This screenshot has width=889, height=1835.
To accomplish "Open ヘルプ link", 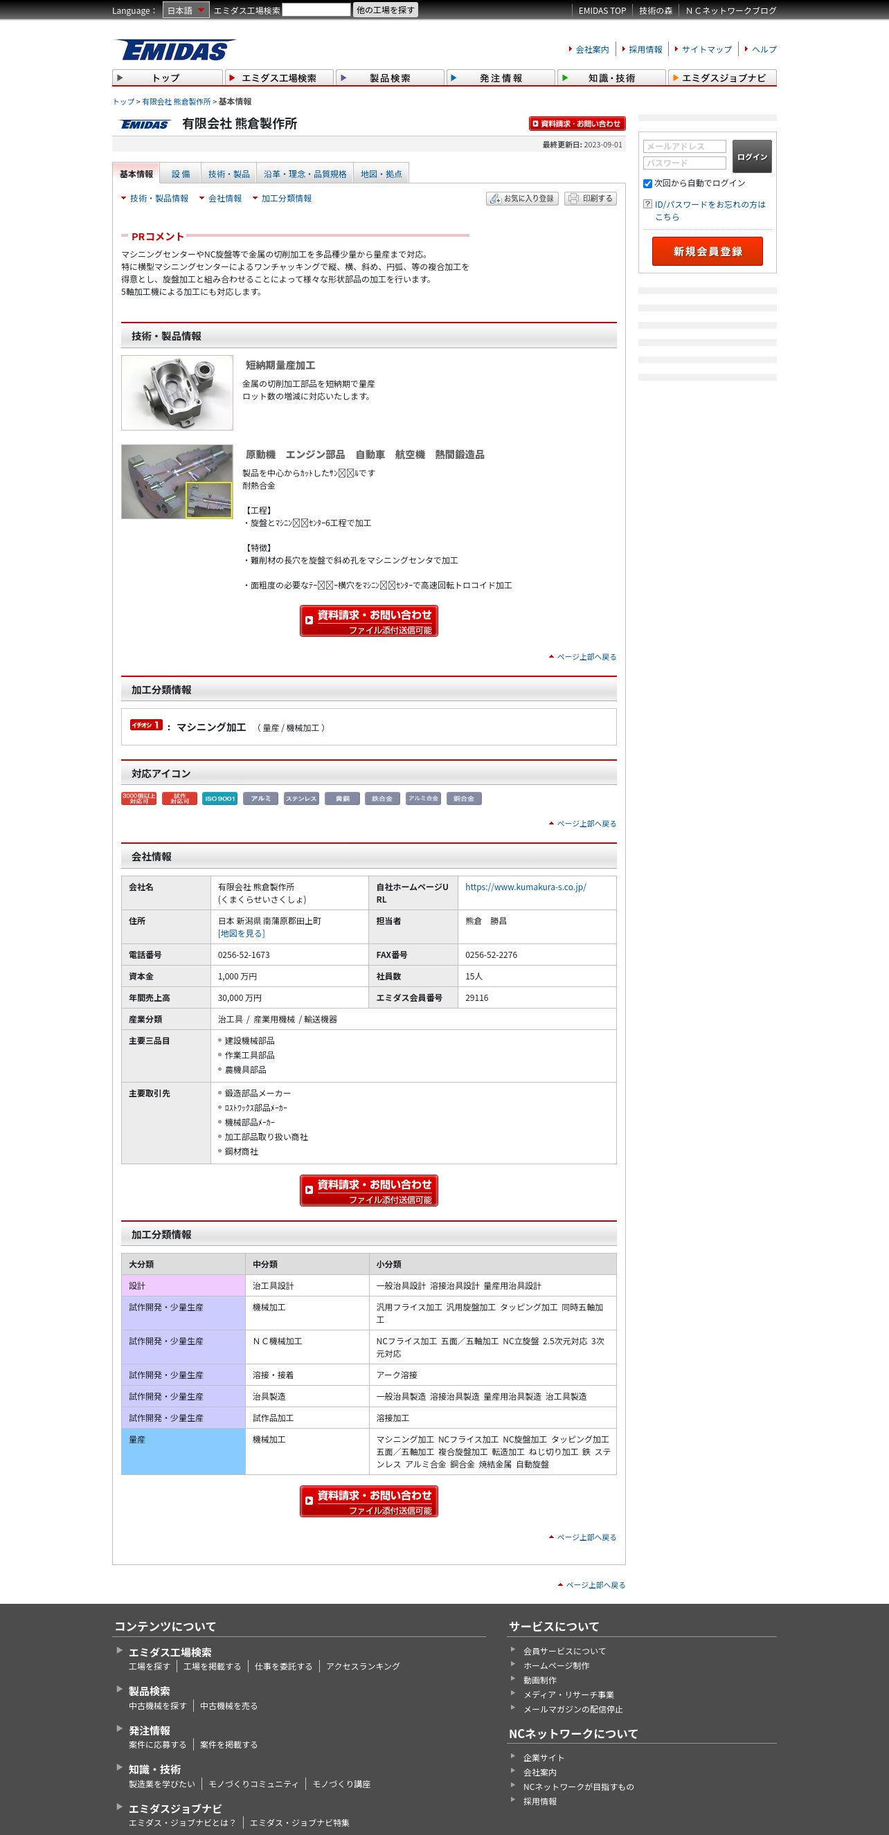I will (764, 49).
